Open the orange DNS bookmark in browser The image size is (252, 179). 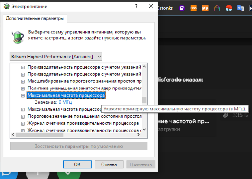(193, 8)
